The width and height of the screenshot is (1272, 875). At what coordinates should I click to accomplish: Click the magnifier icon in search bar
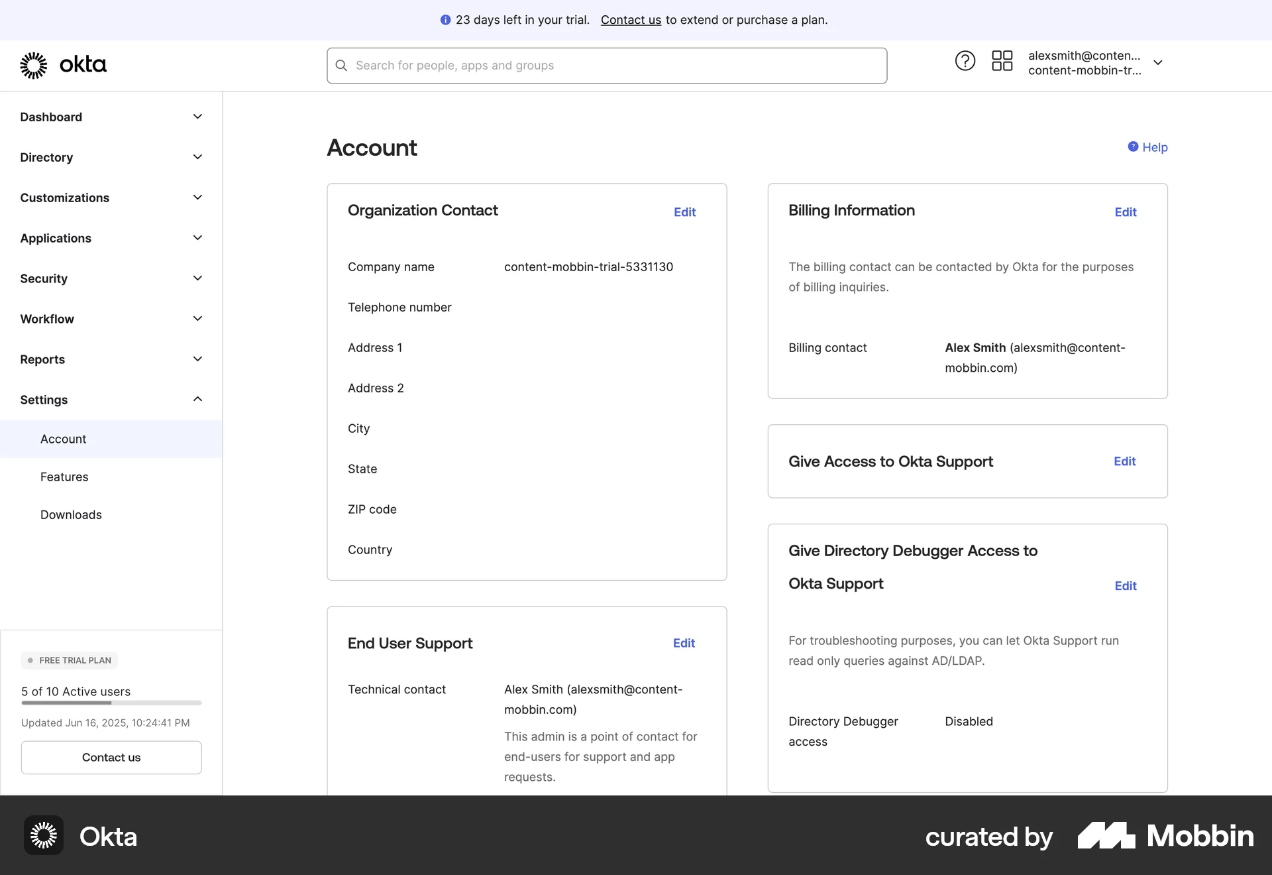coord(341,65)
